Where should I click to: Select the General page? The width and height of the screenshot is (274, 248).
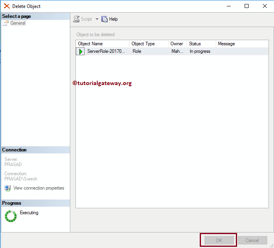(18, 23)
